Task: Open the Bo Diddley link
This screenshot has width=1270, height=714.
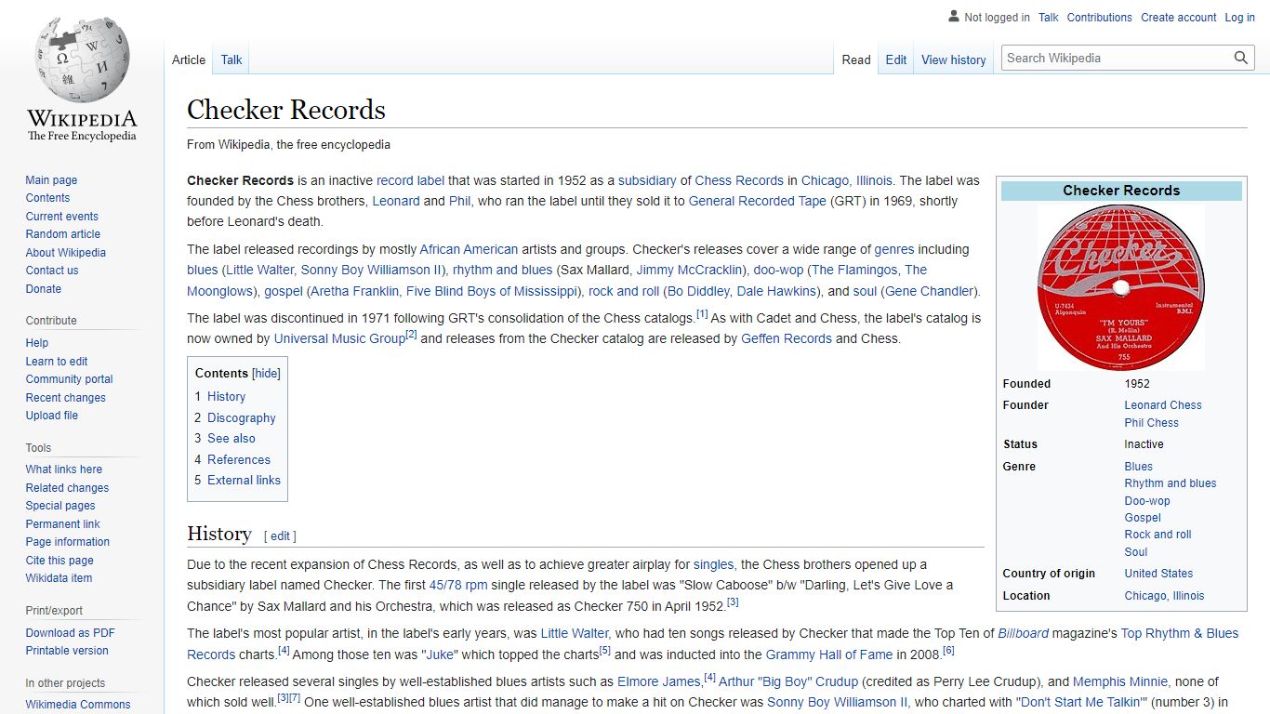Action: tap(700, 291)
